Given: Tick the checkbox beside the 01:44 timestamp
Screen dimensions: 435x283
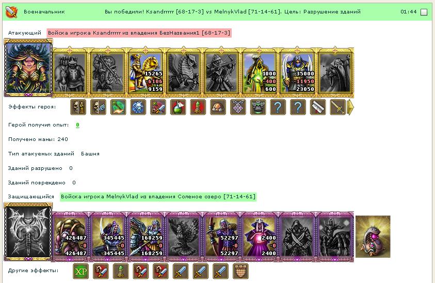Looking at the screenshot, I should click(x=424, y=12).
